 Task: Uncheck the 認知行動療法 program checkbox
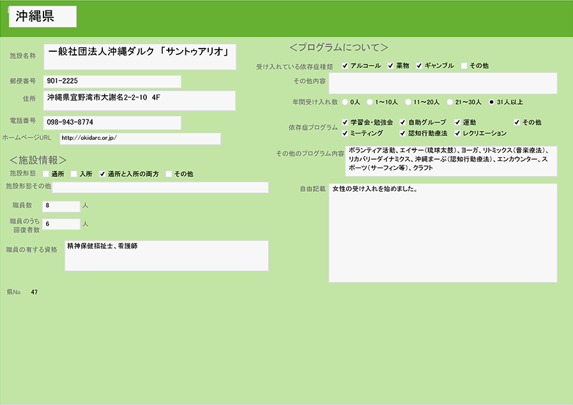tap(403, 134)
